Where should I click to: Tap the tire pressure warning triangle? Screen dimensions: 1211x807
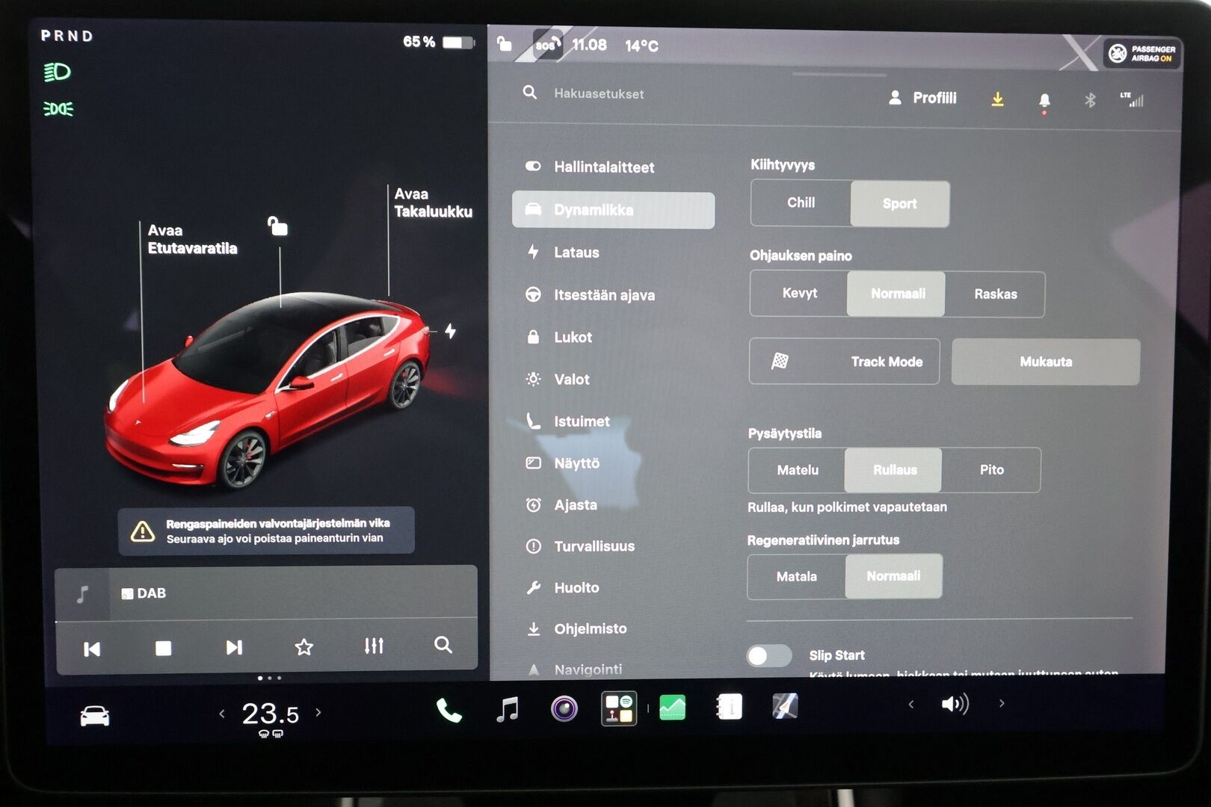coord(143,531)
